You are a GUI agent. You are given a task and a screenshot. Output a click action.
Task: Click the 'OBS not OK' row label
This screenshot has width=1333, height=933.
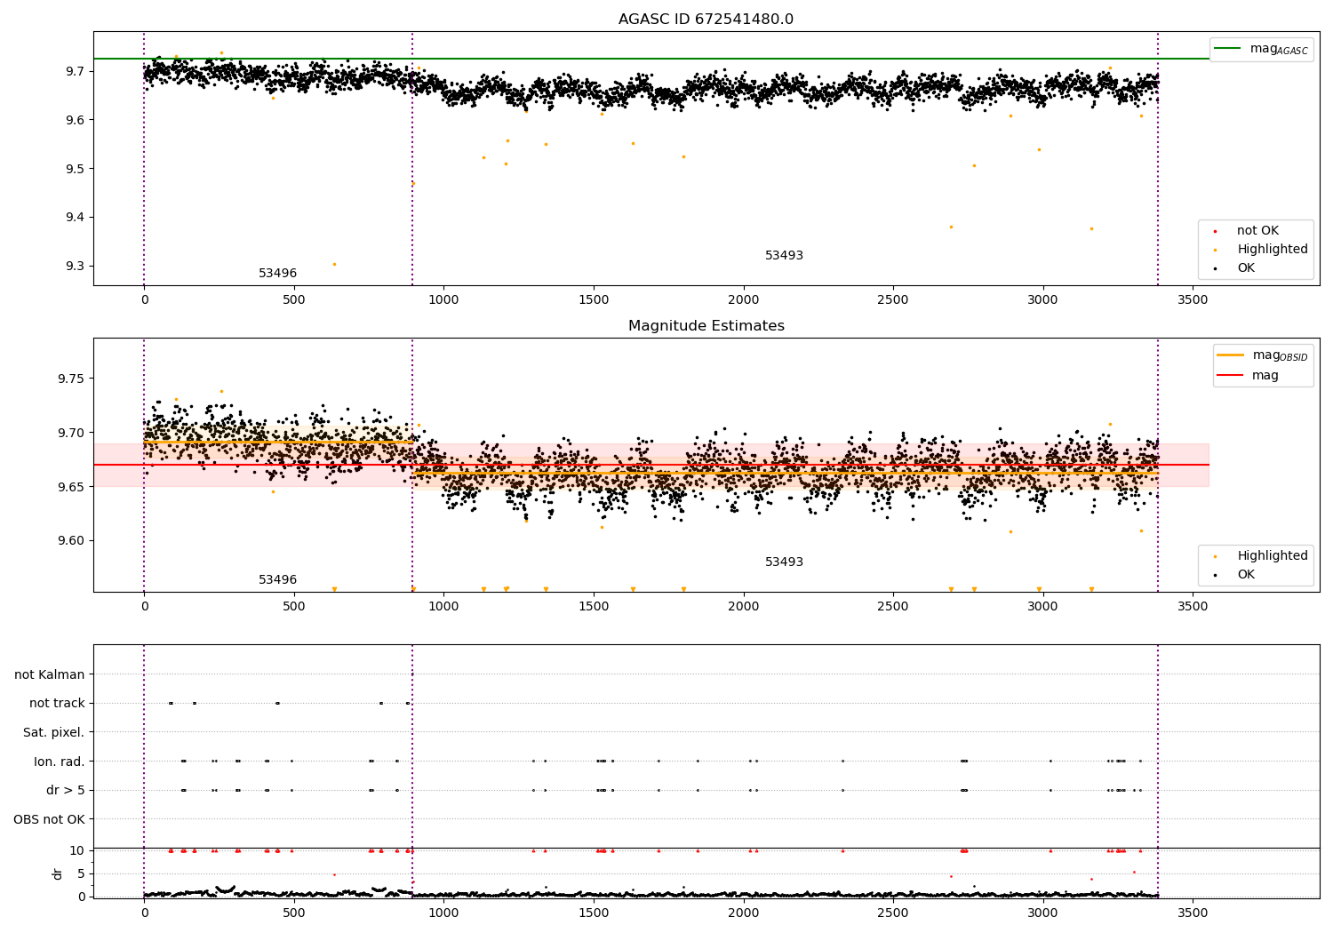[49, 819]
